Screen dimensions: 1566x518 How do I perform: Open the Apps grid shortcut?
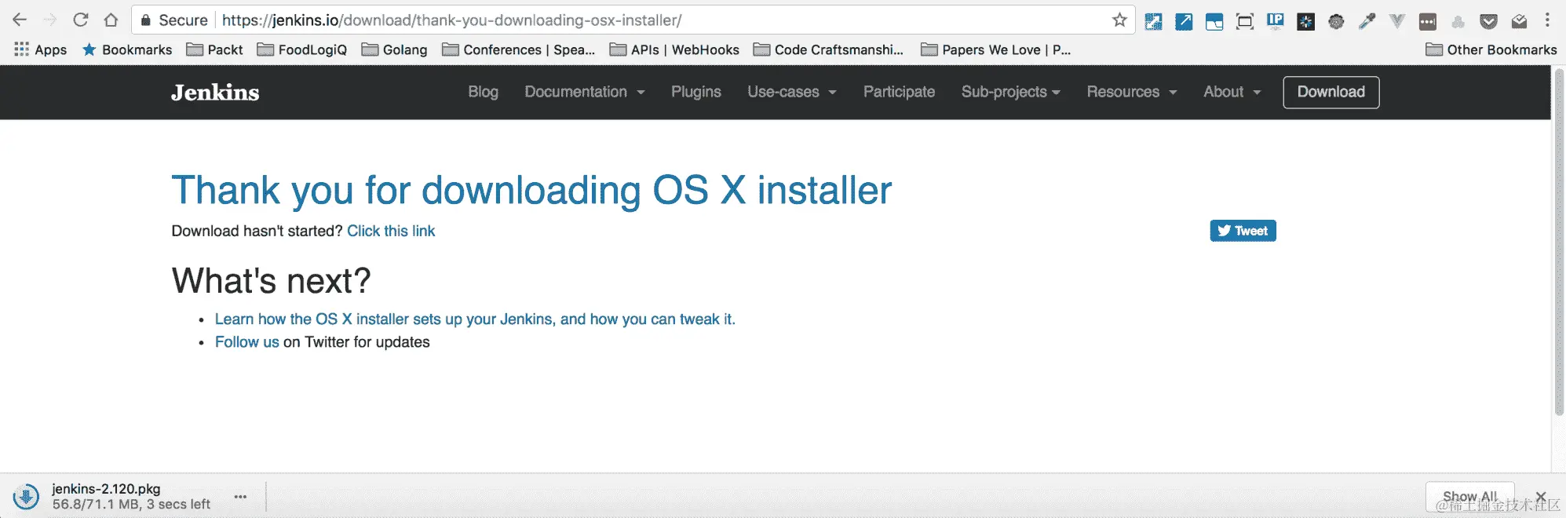tap(41, 49)
